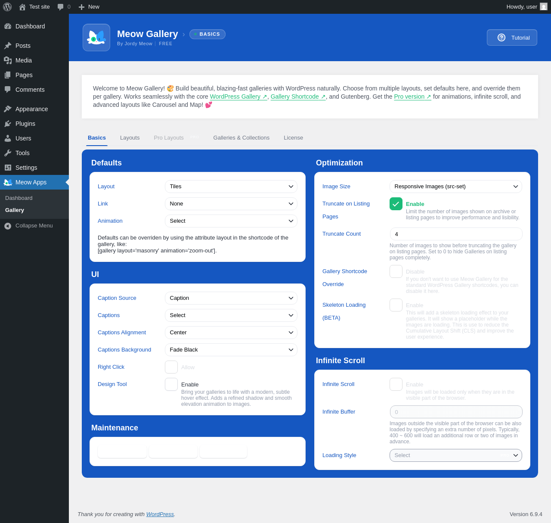Screen dimensions: 551x523
Task: Open the Pro version link
Action: click(x=413, y=97)
